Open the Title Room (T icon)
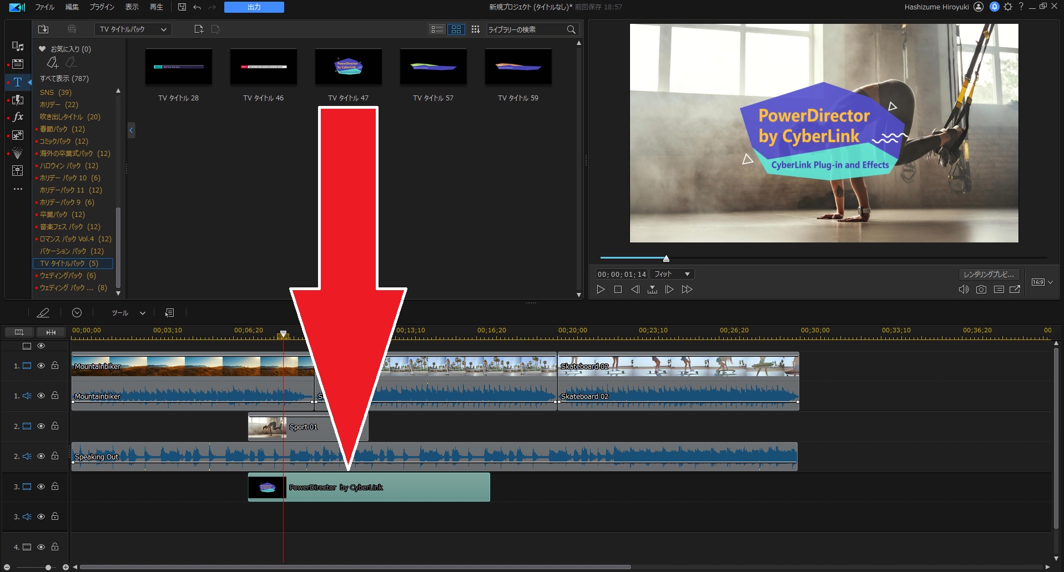This screenshot has width=1064, height=572. pyautogui.click(x=18, y=82)
